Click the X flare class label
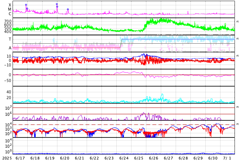Viewport: 241px width, 161px height. pos(10,5)
